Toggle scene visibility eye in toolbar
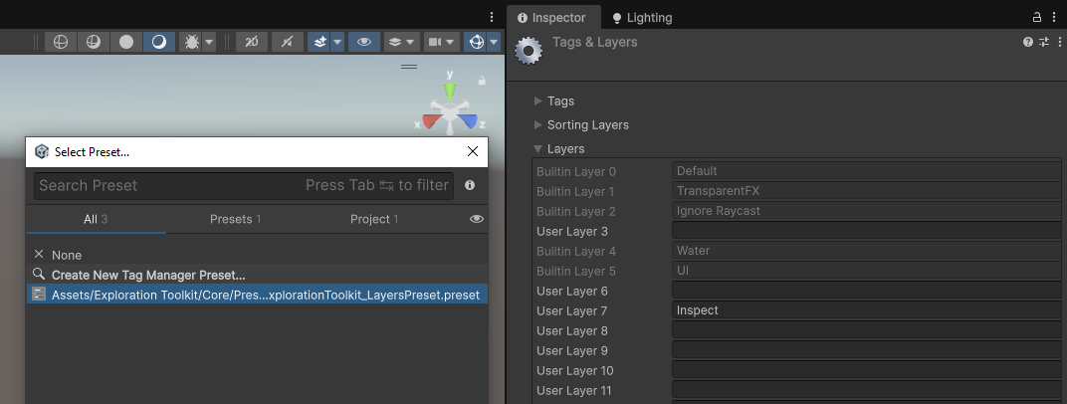 tap(364, 42)
